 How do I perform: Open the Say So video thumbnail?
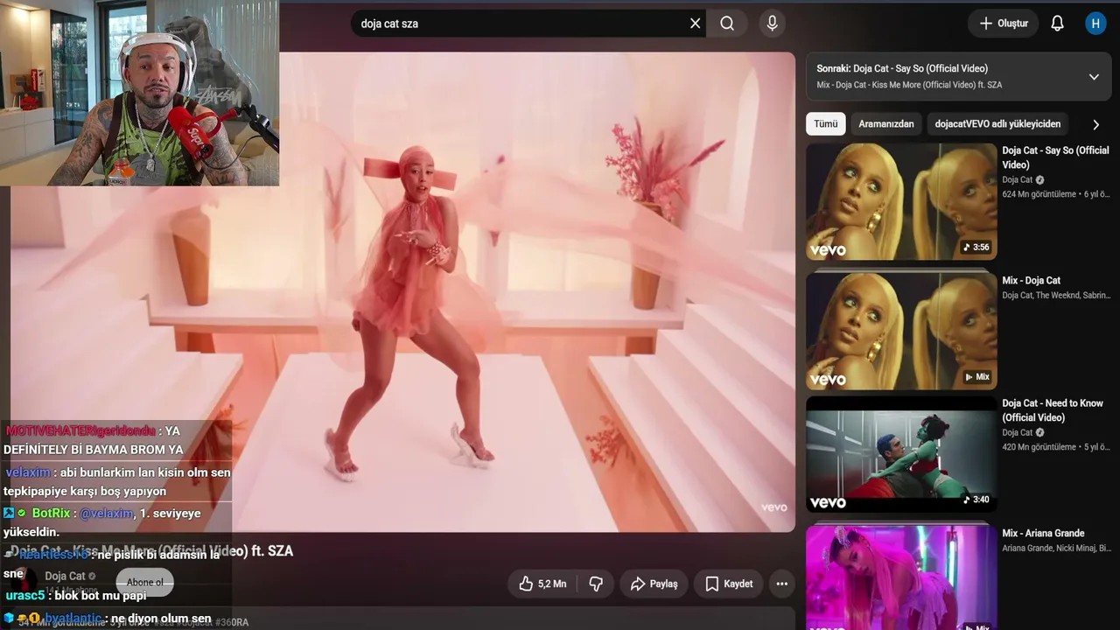pyautogui.click(x=901, y=202)
